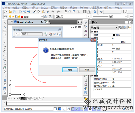
Task: Click the Cut scissors icon
Action: point(34,12)
